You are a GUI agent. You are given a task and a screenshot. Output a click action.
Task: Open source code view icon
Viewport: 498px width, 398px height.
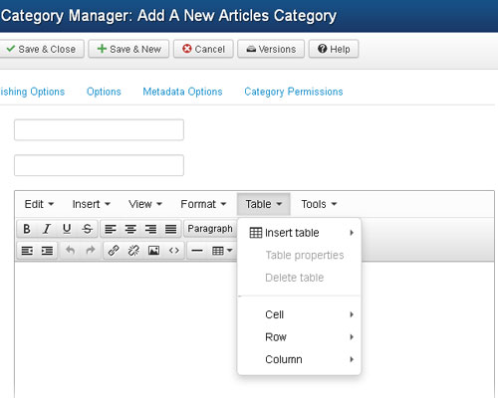click(x=174, y=251)
